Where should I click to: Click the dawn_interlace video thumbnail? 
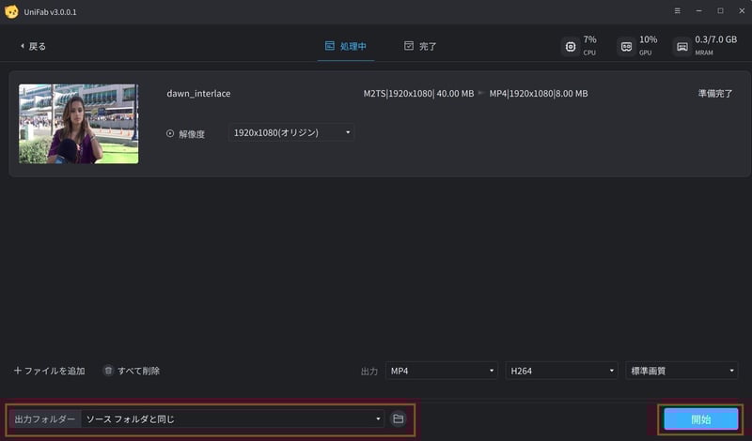tap(79, 124)
